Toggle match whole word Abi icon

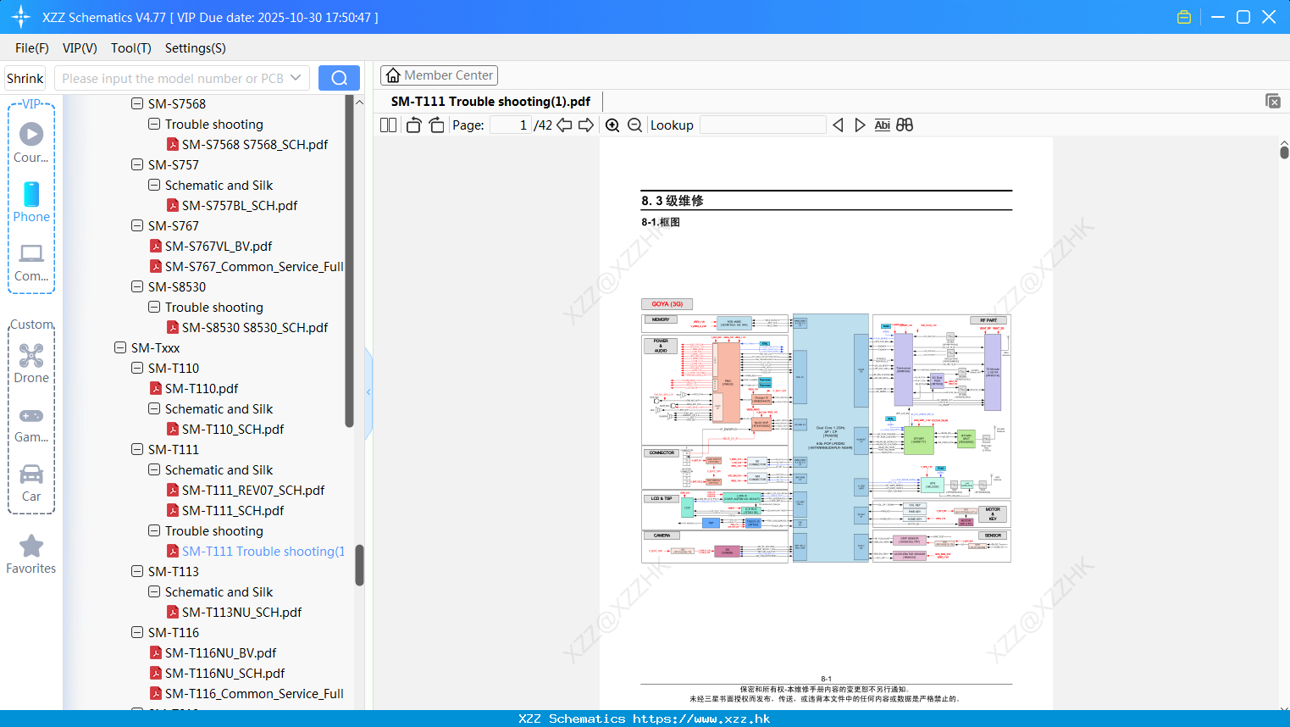pos(882,125)
